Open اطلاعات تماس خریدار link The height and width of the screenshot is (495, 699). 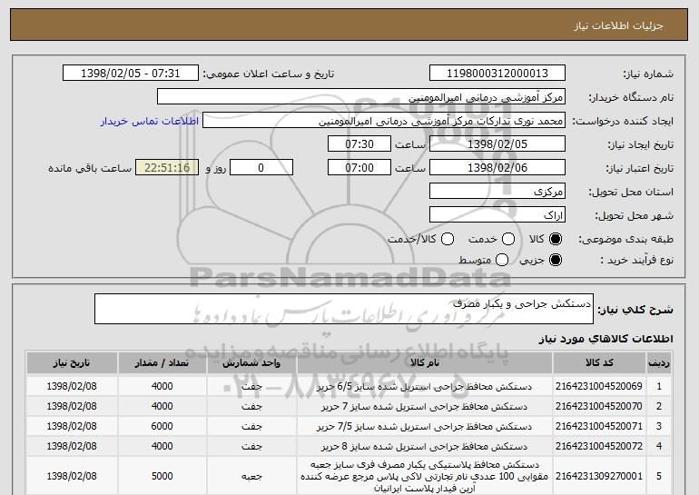tap(150, 121)
